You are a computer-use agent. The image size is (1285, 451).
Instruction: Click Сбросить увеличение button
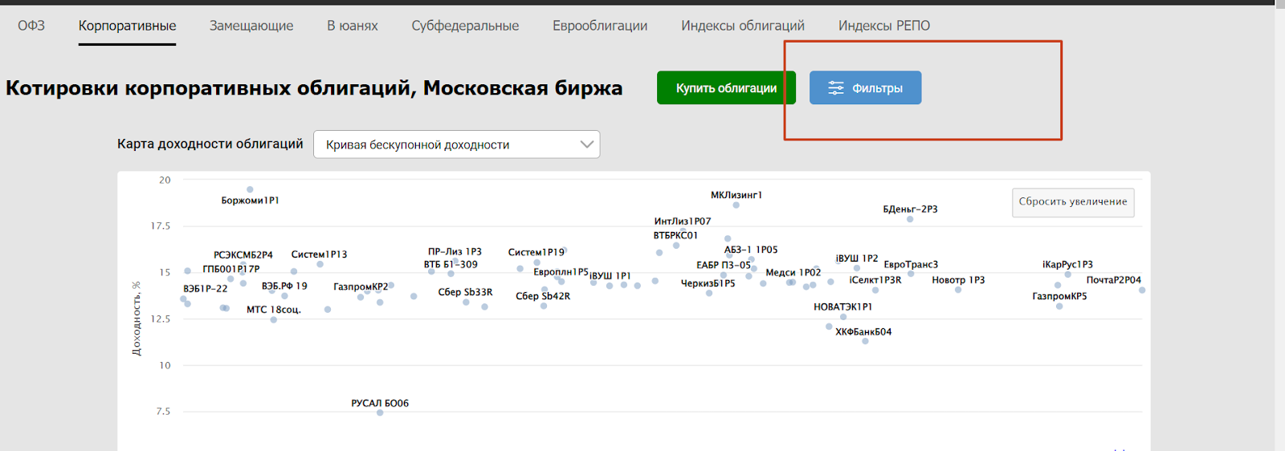(1073, 201)
